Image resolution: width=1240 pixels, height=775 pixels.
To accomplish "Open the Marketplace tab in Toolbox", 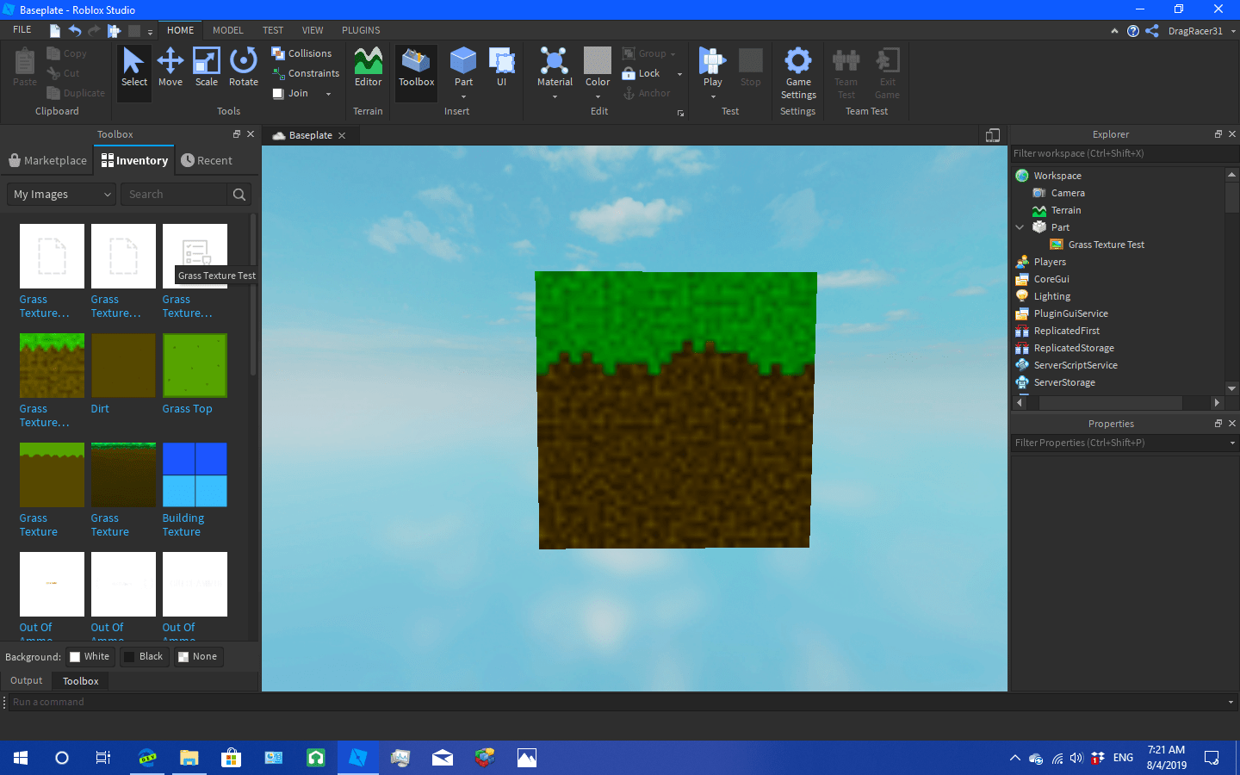I will (x=47, y=161).
